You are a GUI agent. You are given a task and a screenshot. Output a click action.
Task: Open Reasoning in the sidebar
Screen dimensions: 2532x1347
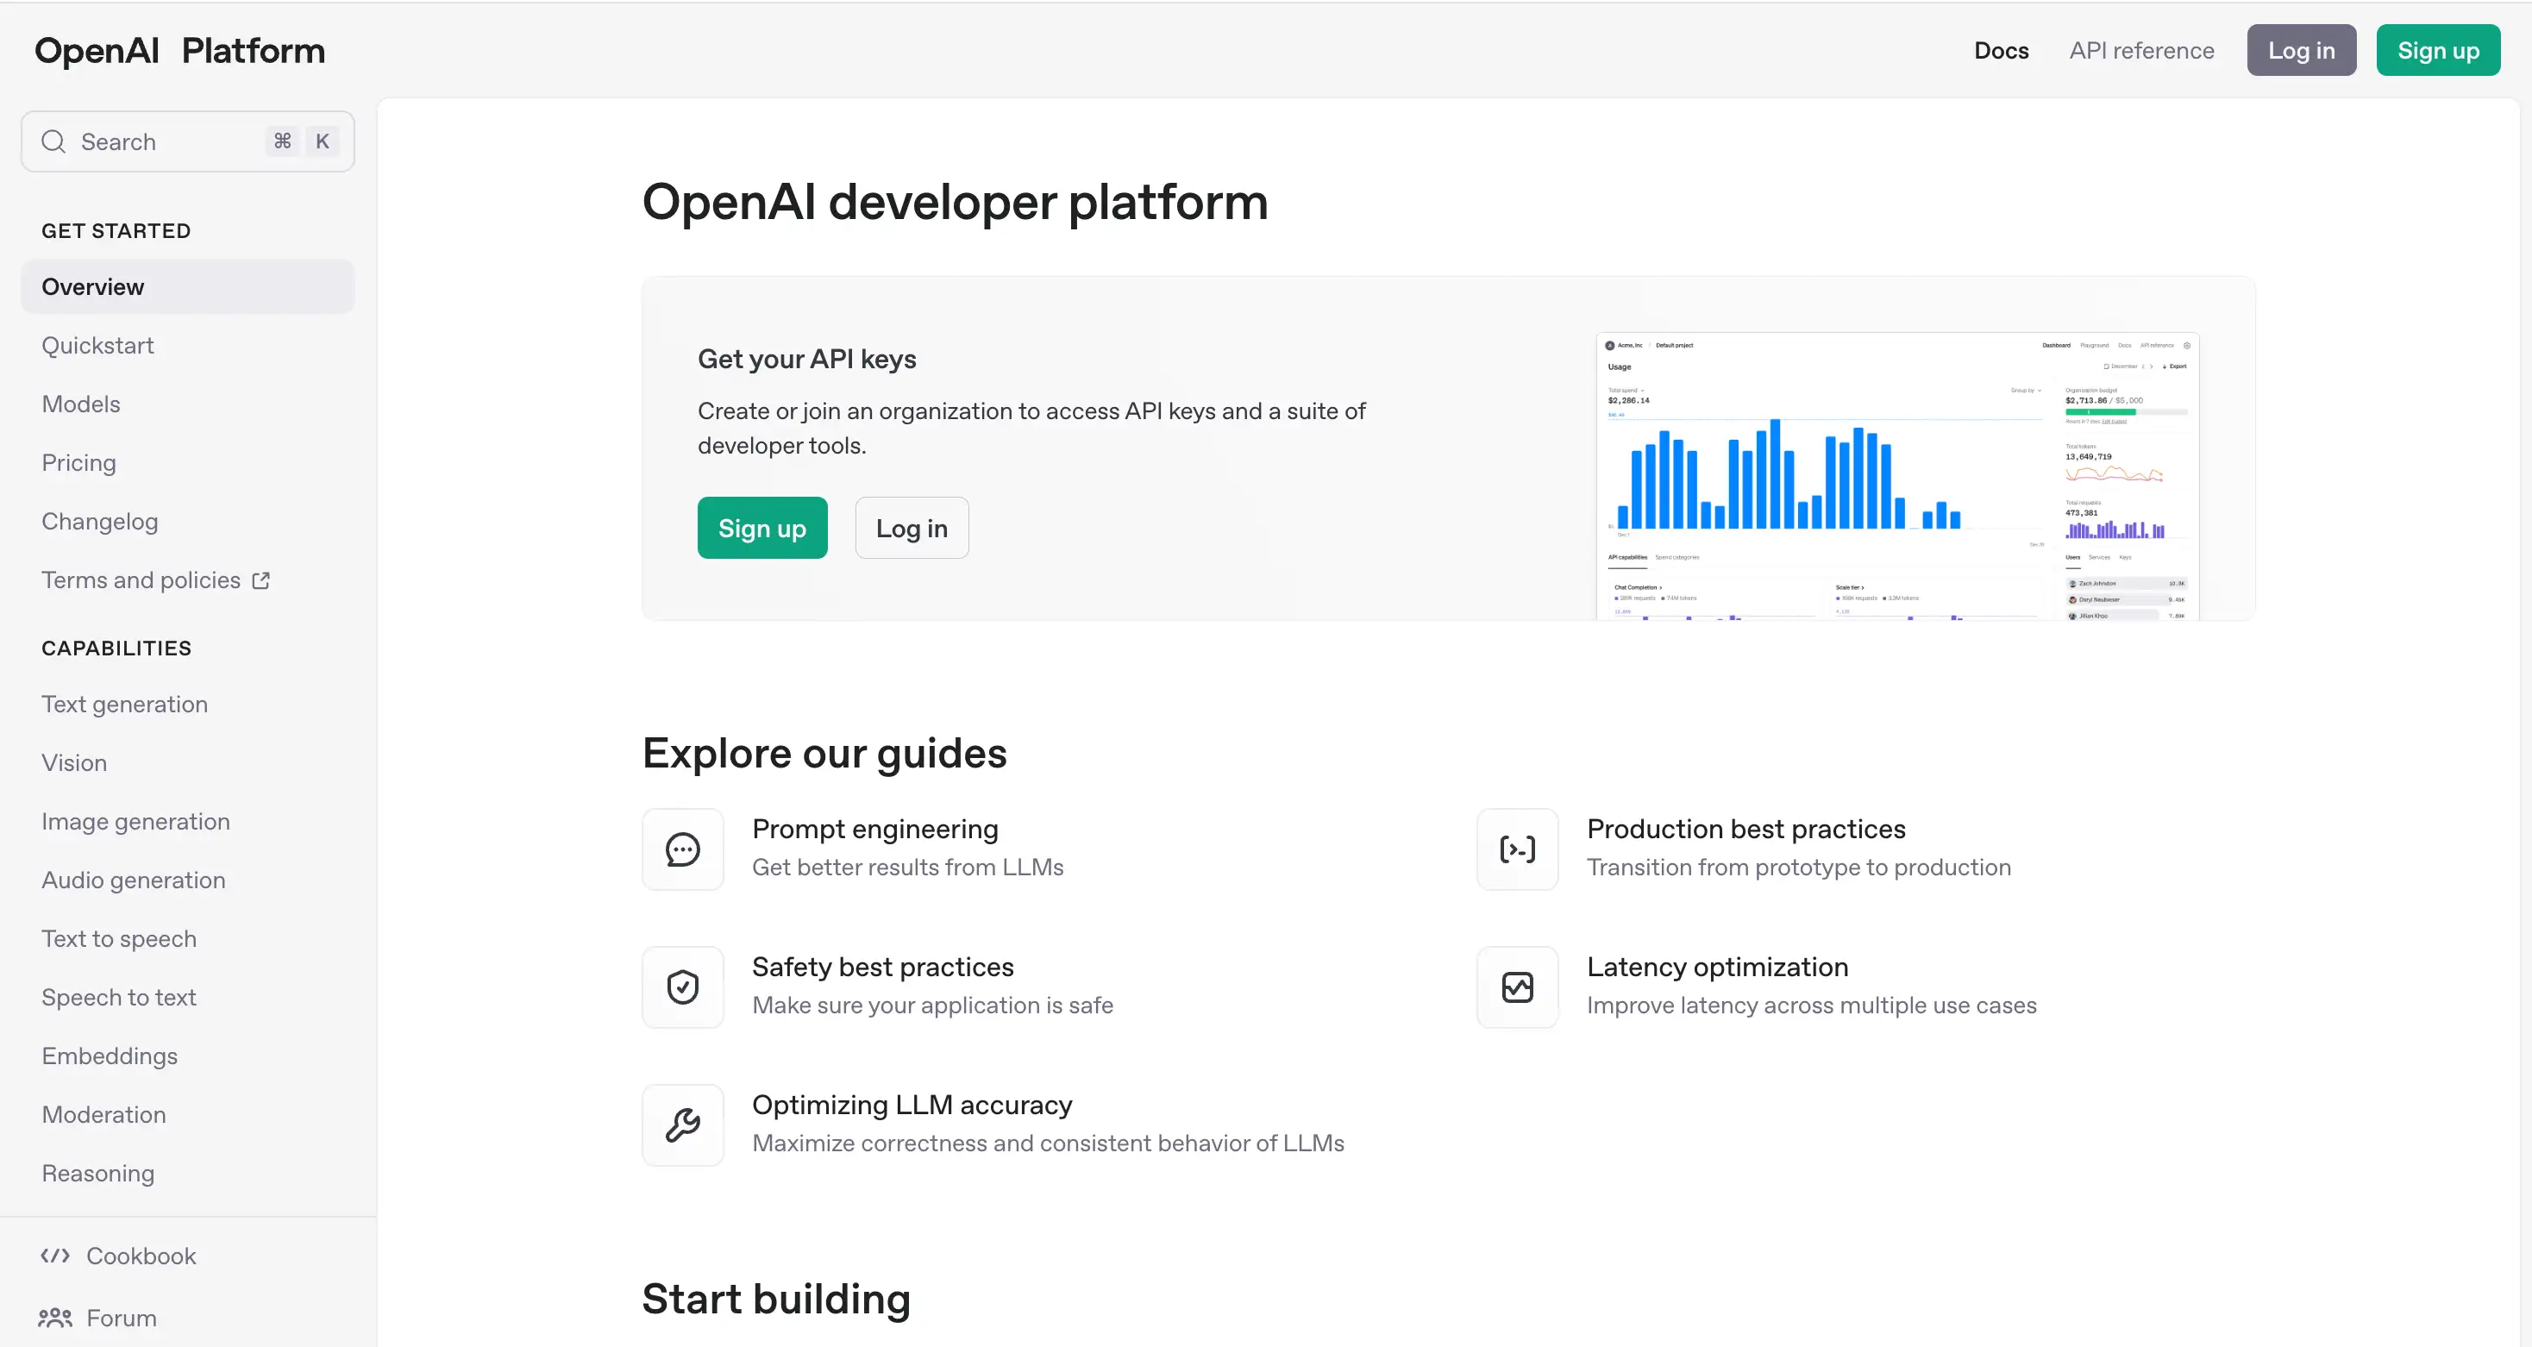point(97,1173)
